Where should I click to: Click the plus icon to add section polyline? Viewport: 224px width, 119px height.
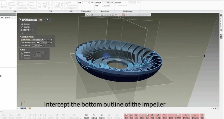point(48,40)
